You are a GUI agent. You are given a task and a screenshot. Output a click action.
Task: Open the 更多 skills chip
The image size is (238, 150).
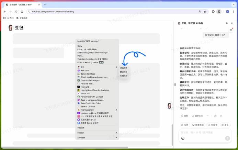coord(225,125)
